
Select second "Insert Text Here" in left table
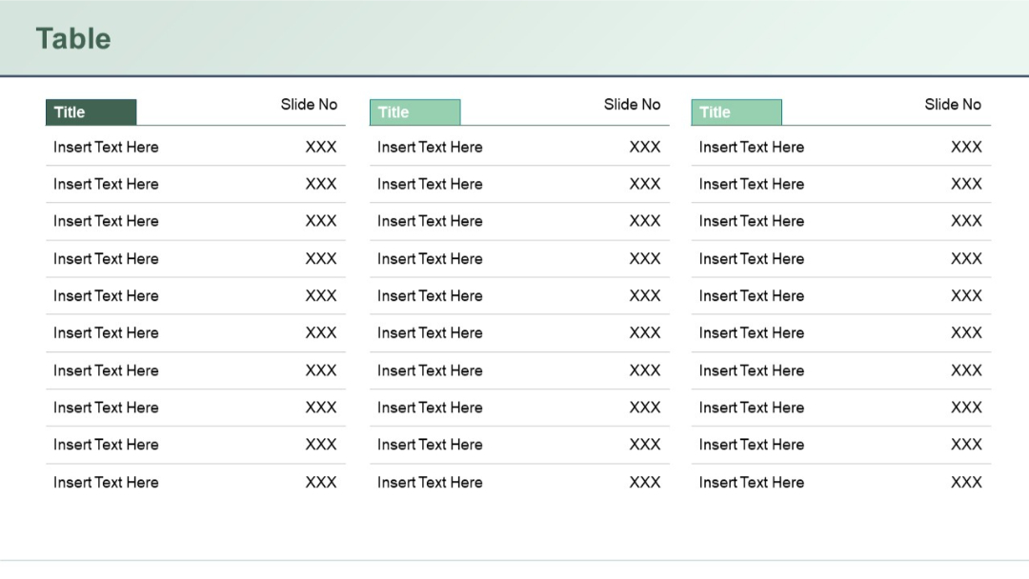pos(106,184)
